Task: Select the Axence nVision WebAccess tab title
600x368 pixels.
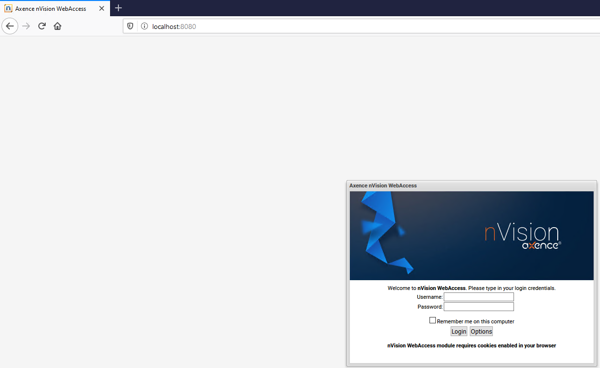Action: tap(51, 8)
